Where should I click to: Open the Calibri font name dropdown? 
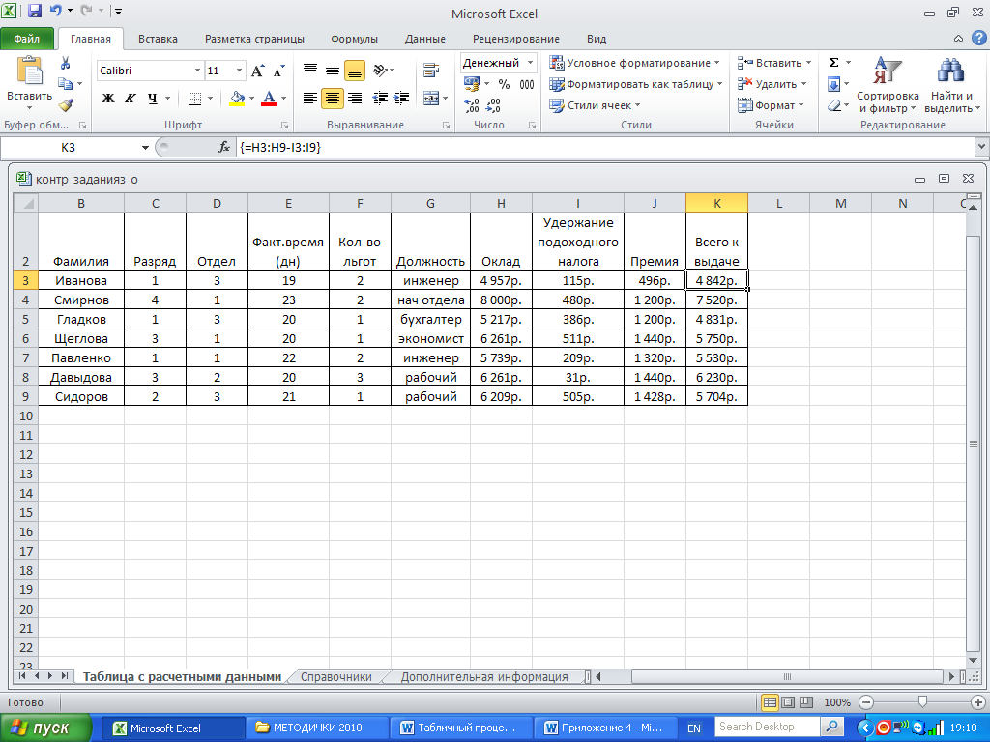tap(197, 71)
